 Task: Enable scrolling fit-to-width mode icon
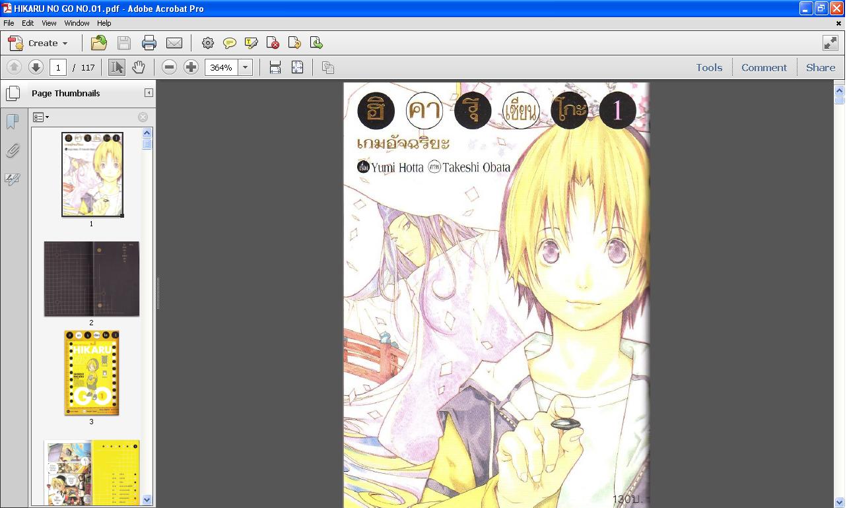click(x=275, y=67)
